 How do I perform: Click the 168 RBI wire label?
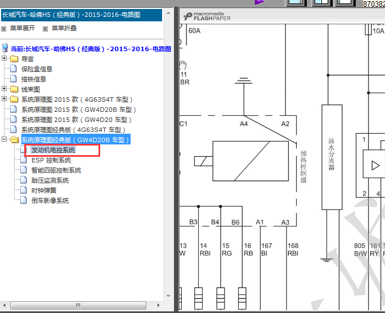point(293,250)
